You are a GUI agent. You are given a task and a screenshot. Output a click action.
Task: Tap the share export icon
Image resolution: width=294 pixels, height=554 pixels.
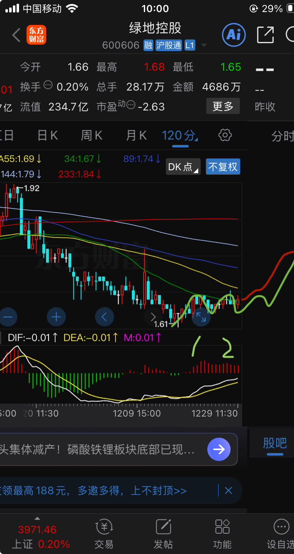[x=265, y=35]
